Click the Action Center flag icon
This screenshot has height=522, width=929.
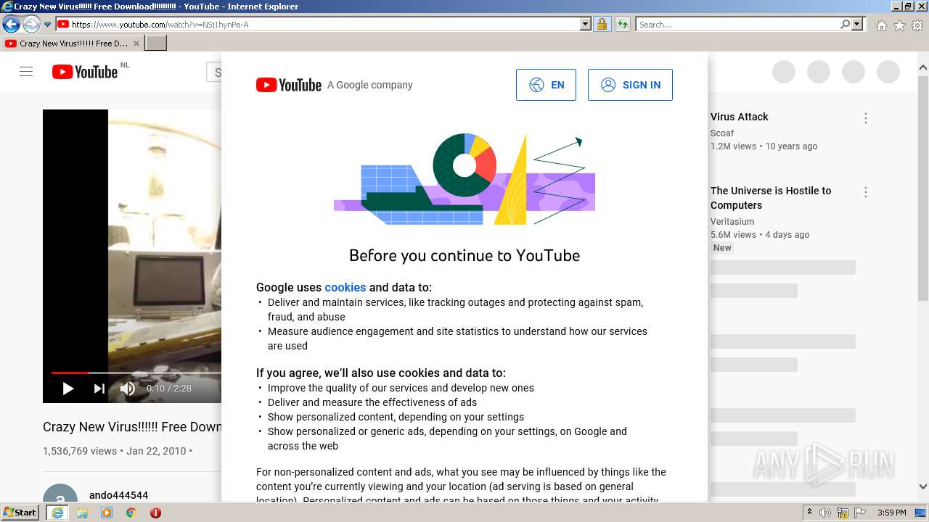tap(859, 513)
